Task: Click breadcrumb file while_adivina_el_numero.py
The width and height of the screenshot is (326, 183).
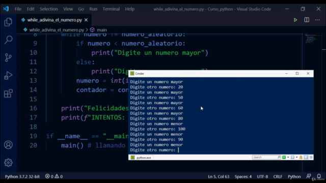Action: 57,30
